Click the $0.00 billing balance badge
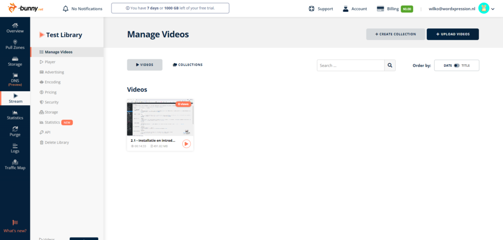Image resolution: width=503 pixels, height=240 pixels. pos(407,9)
